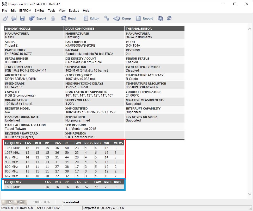253x211 pixels.
Task: Open the Edit menu
Action: tap(13, 11)
